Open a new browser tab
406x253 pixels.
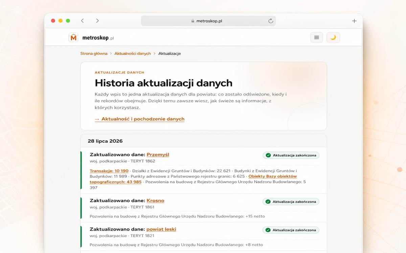354,21
